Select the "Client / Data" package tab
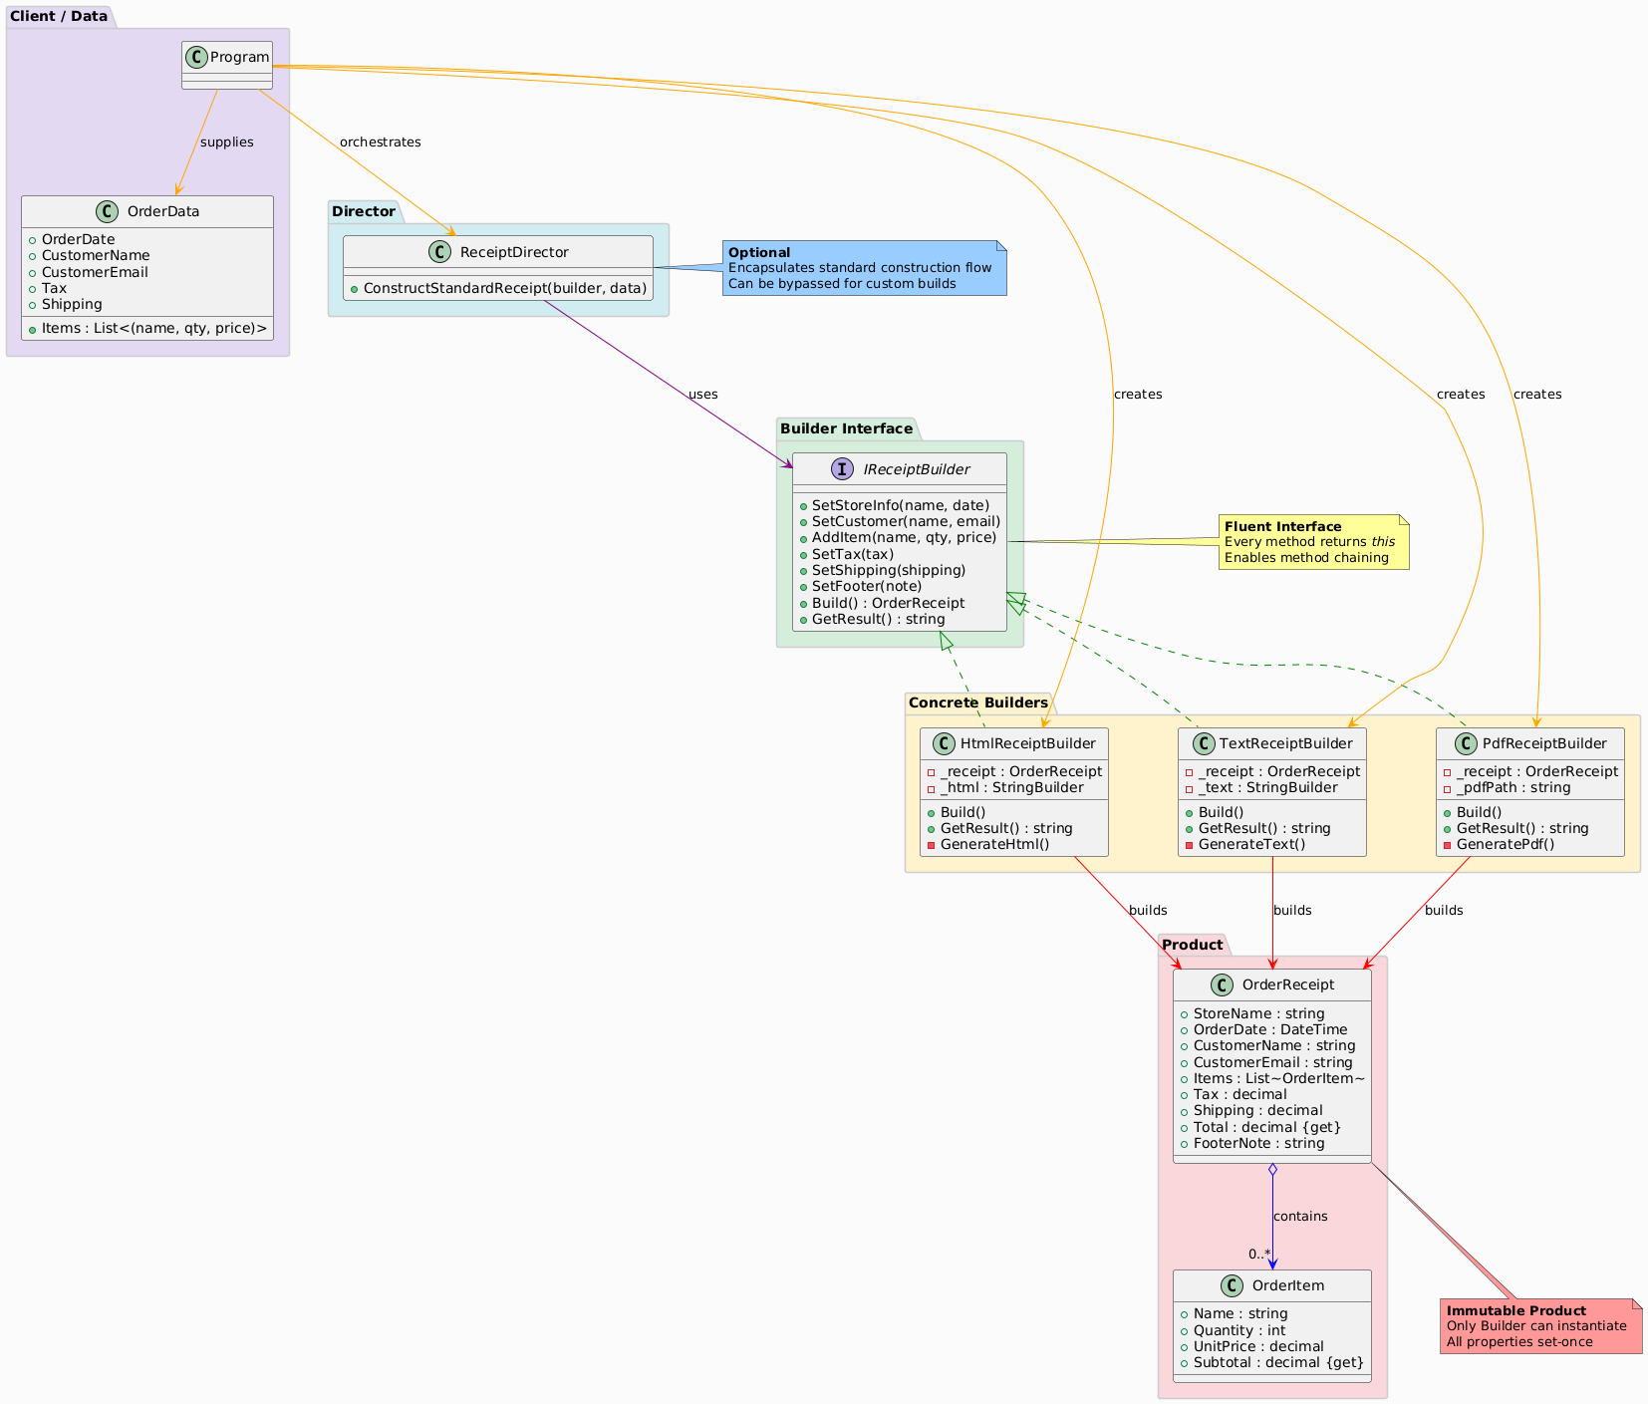The width and height of the screenshot is (1648, 1404). [x=59, y=16]
